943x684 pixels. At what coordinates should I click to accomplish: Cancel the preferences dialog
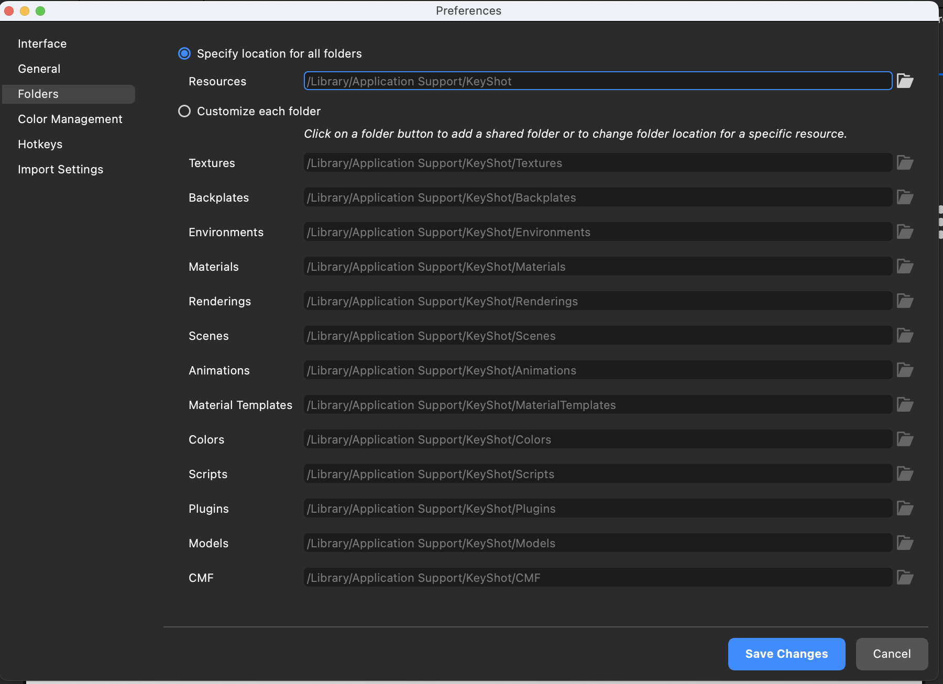(x=892, y=654)
